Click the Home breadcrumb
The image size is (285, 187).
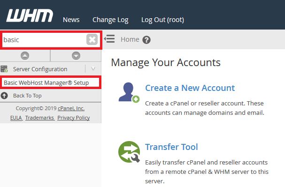pyautogui.click(x=130, y=39)
